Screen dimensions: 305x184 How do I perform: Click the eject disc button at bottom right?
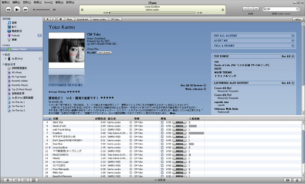tap(297, 180)
